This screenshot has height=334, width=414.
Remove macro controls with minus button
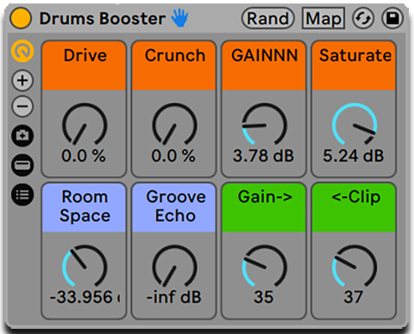pyautogui.click(x=22, y=106)
